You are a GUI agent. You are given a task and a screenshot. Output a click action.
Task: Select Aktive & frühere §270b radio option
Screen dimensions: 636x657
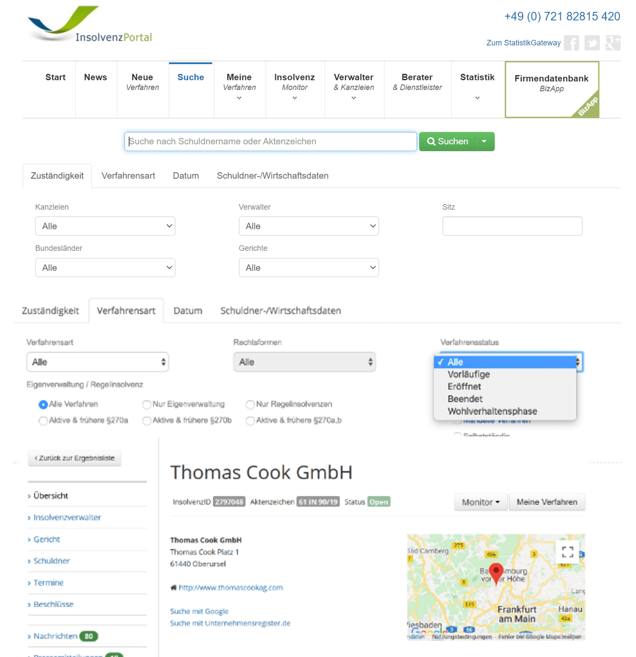[x=147, y=421]
